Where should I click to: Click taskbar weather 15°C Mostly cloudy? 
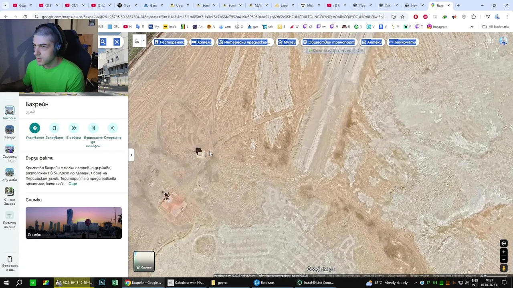tap(386, 283)
